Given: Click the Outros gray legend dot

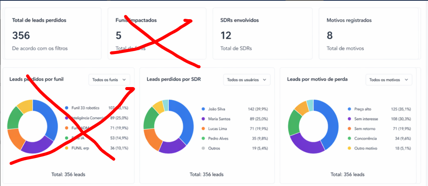Looking at the screenshot, I should click(x=203, y=148).
